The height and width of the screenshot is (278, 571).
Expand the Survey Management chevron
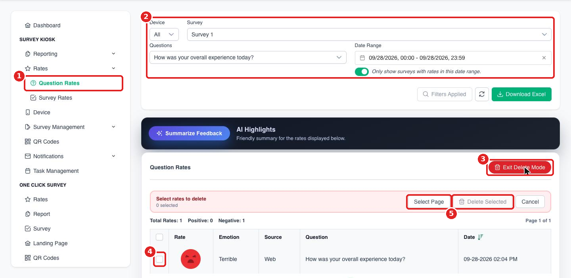pos(113,127)
